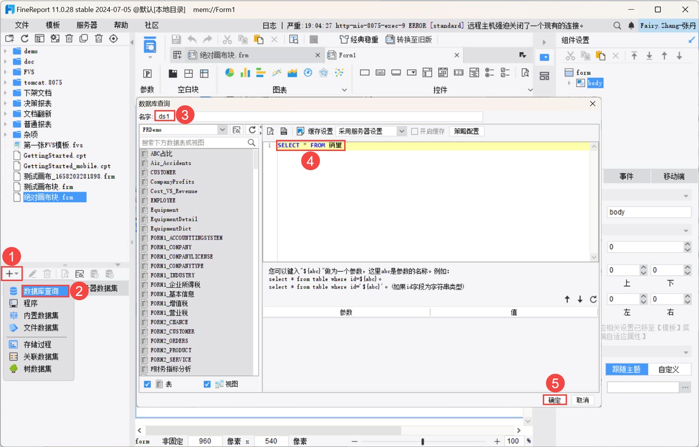Select the 跟随主题 style option
The width and height of the screenshot is (699, 447).
point(626,370)
